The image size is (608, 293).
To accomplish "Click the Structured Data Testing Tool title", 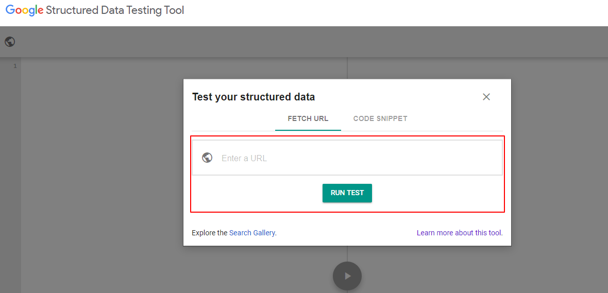I will pos(115,10).
